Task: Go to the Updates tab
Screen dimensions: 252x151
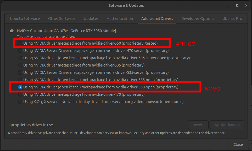Action: click(x=91, y=19)
